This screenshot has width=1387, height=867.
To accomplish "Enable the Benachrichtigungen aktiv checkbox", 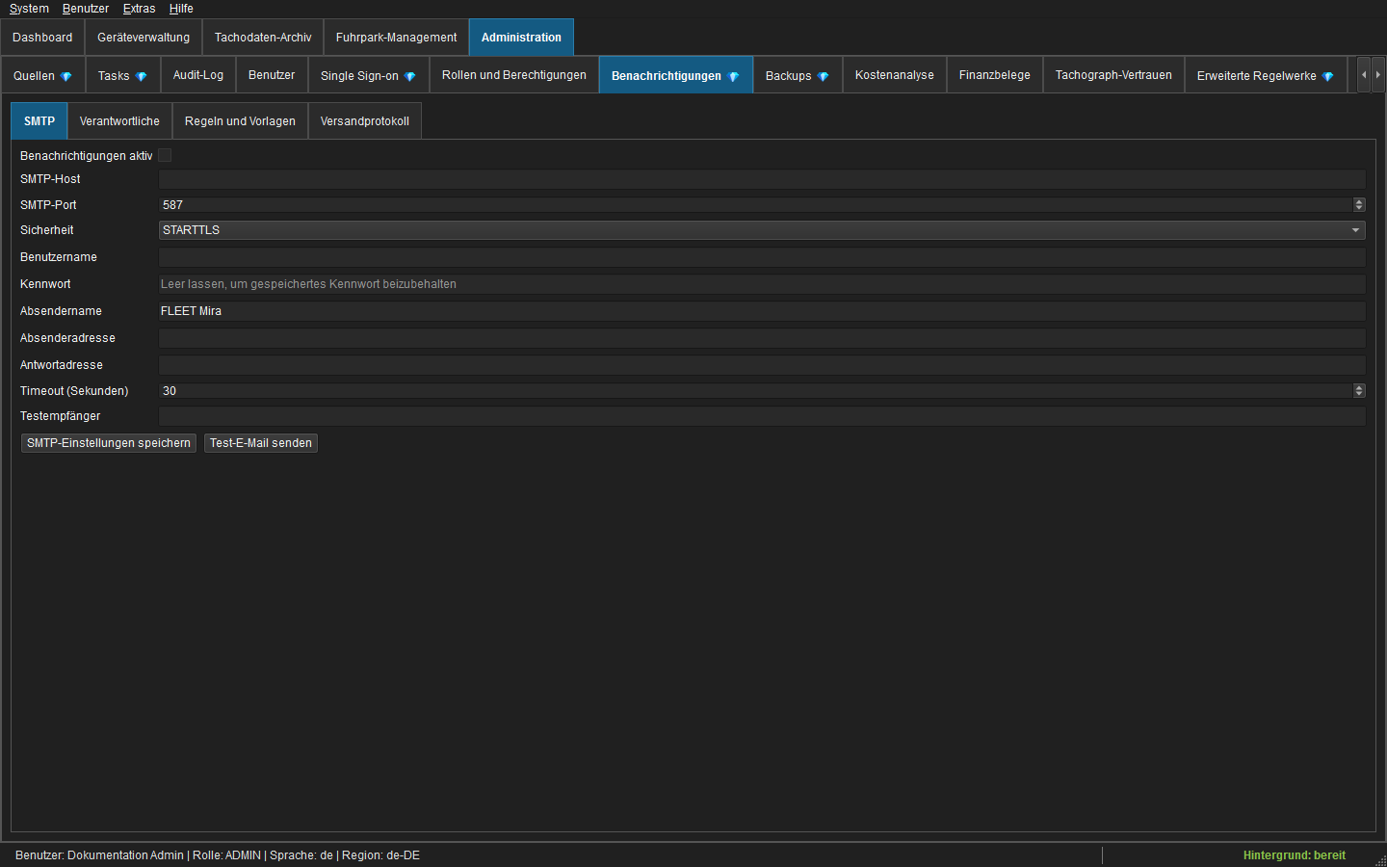I will (165, 155).
